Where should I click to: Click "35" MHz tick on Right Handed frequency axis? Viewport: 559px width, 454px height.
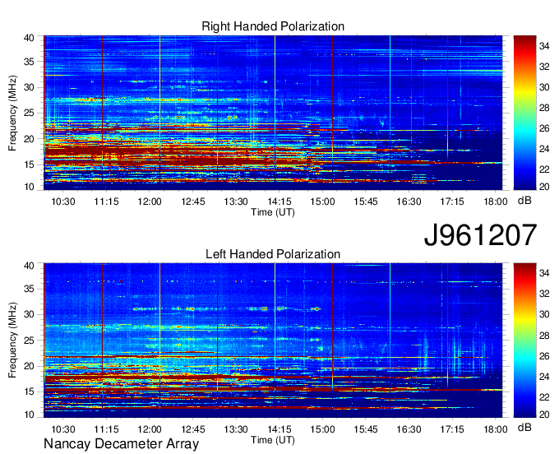(x=30, y=62)
